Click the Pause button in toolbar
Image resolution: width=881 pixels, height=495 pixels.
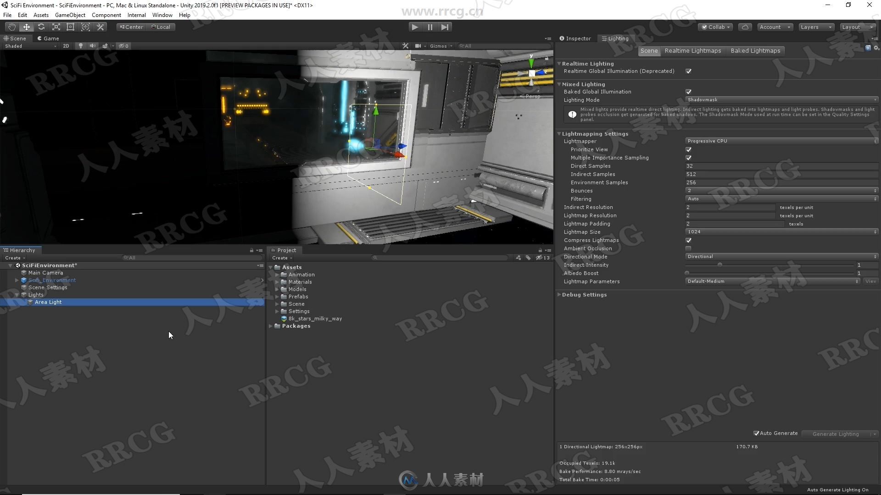pos(429,27)
